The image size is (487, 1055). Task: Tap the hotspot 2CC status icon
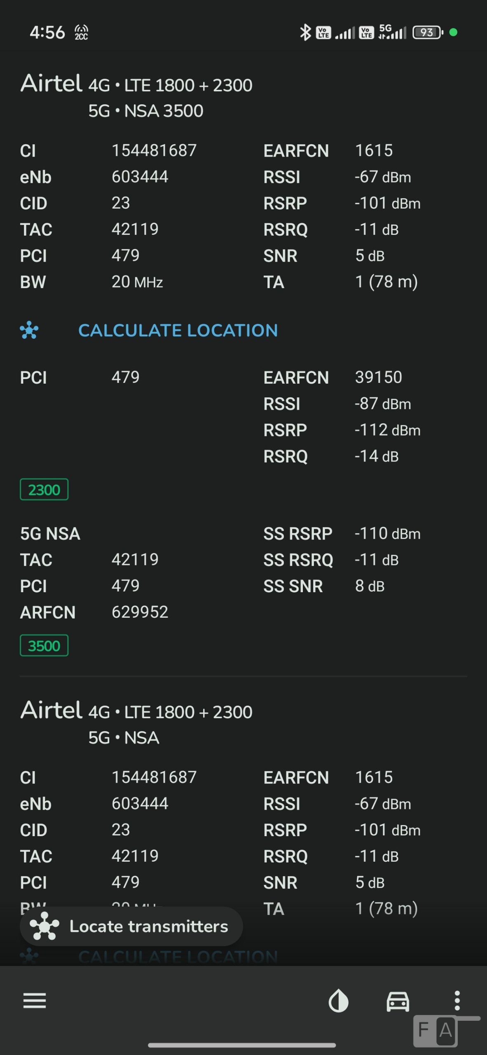point(81,32)
